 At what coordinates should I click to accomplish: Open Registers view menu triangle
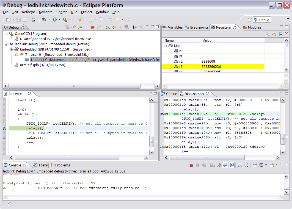point(287,33)
